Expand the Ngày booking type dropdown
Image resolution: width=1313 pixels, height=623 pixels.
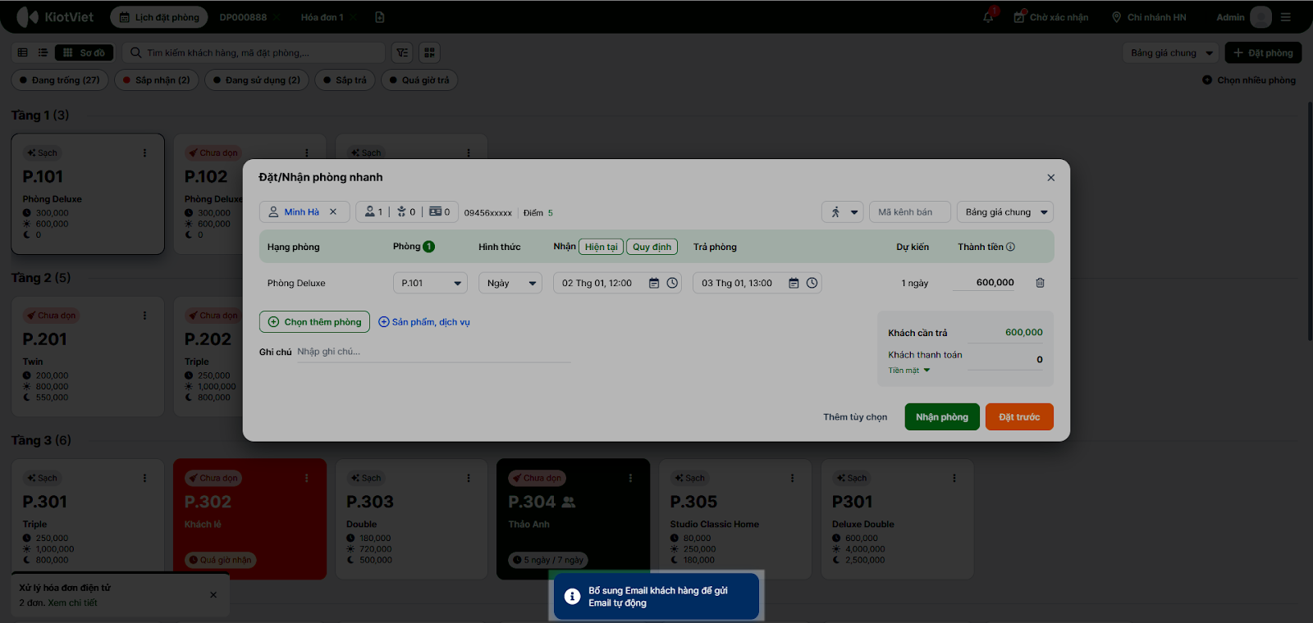pyautogui.click(x=510, y=283)
